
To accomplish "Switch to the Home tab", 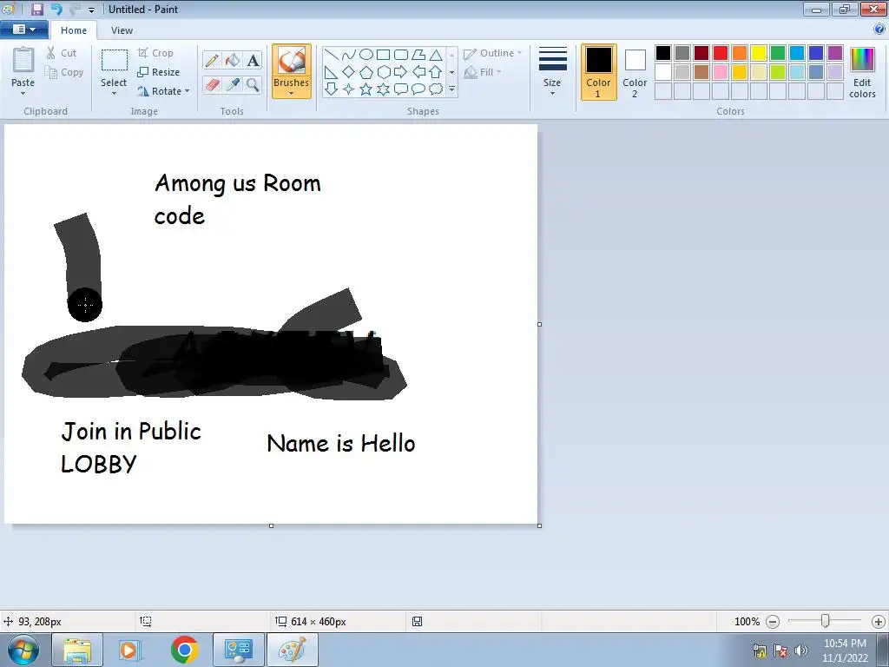I will click(74, 30).
